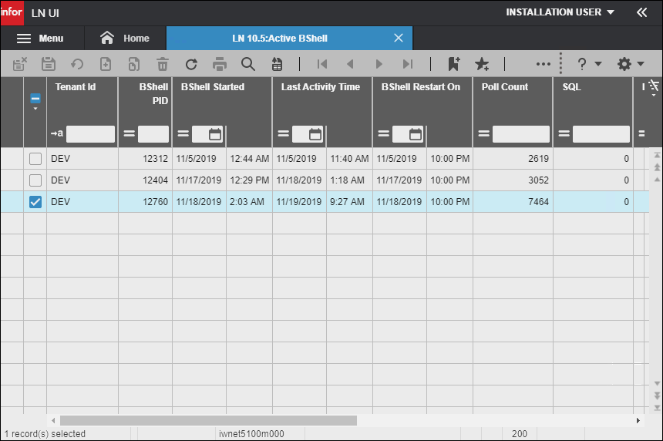Click the iwnet5100m000 session code in status bar
This screenshot has width=663, height=441.
coord(251,434)
